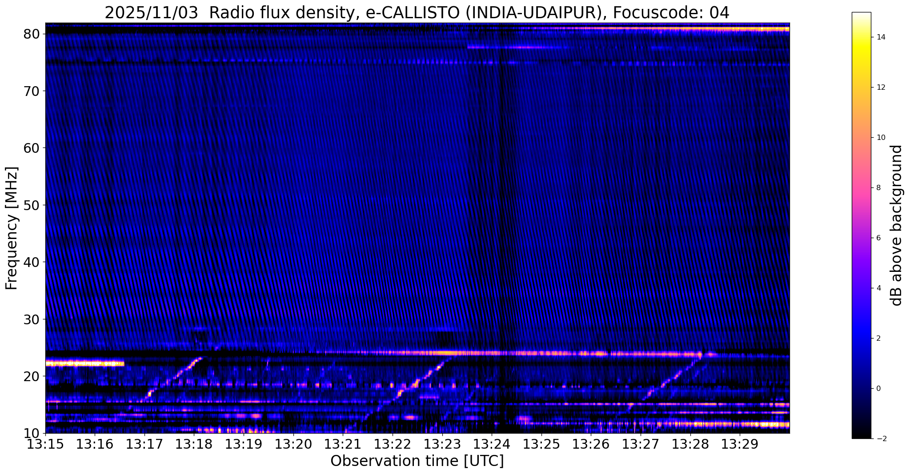This screenshot has width=910, height=474.
Task: Click the 40 MHz frequency tick label
Action: click(x=32, y=262)
